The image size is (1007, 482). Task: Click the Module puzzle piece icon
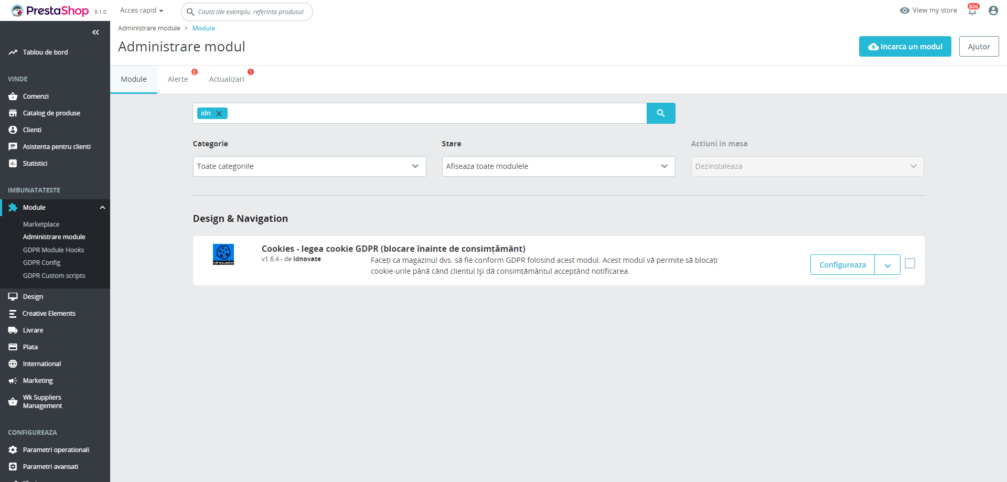(13, 208)
